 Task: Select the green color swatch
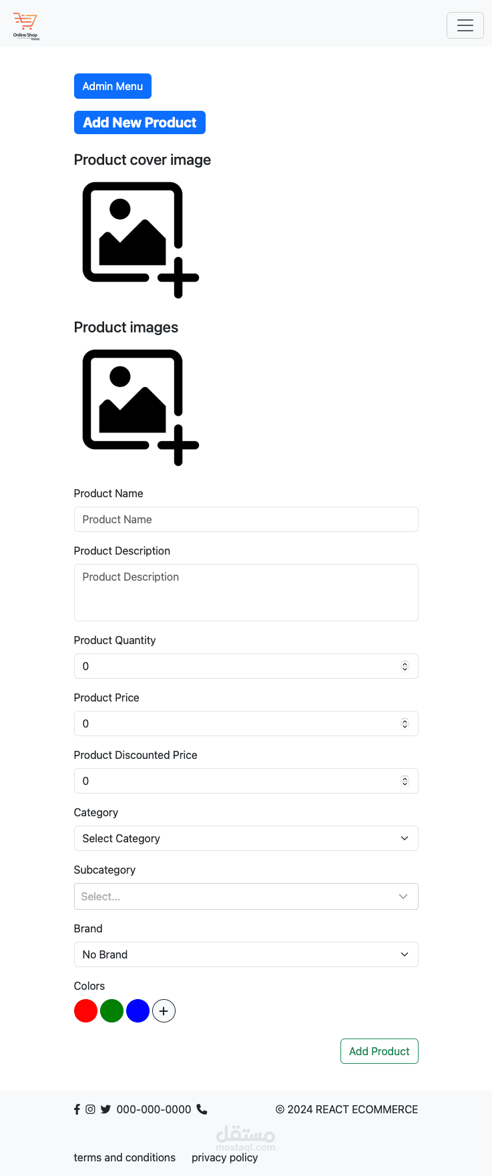pyautogui.click(x=111, y=1011)
